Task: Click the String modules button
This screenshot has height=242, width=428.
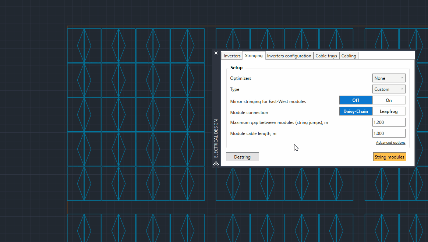Action: point(389,157)
